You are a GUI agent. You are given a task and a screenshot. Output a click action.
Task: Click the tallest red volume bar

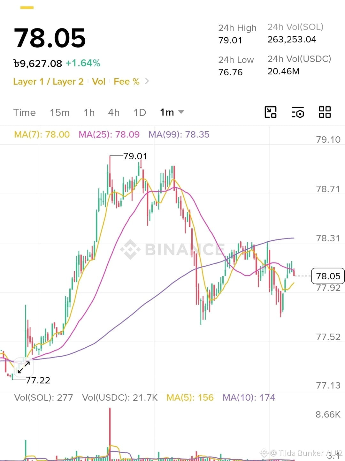[110, 434]
